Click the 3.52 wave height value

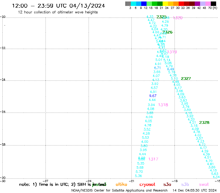click(147, 129)
